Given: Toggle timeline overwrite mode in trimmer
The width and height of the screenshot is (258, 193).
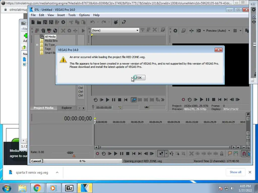Looking at the screenshot, I should pos(134,100).
